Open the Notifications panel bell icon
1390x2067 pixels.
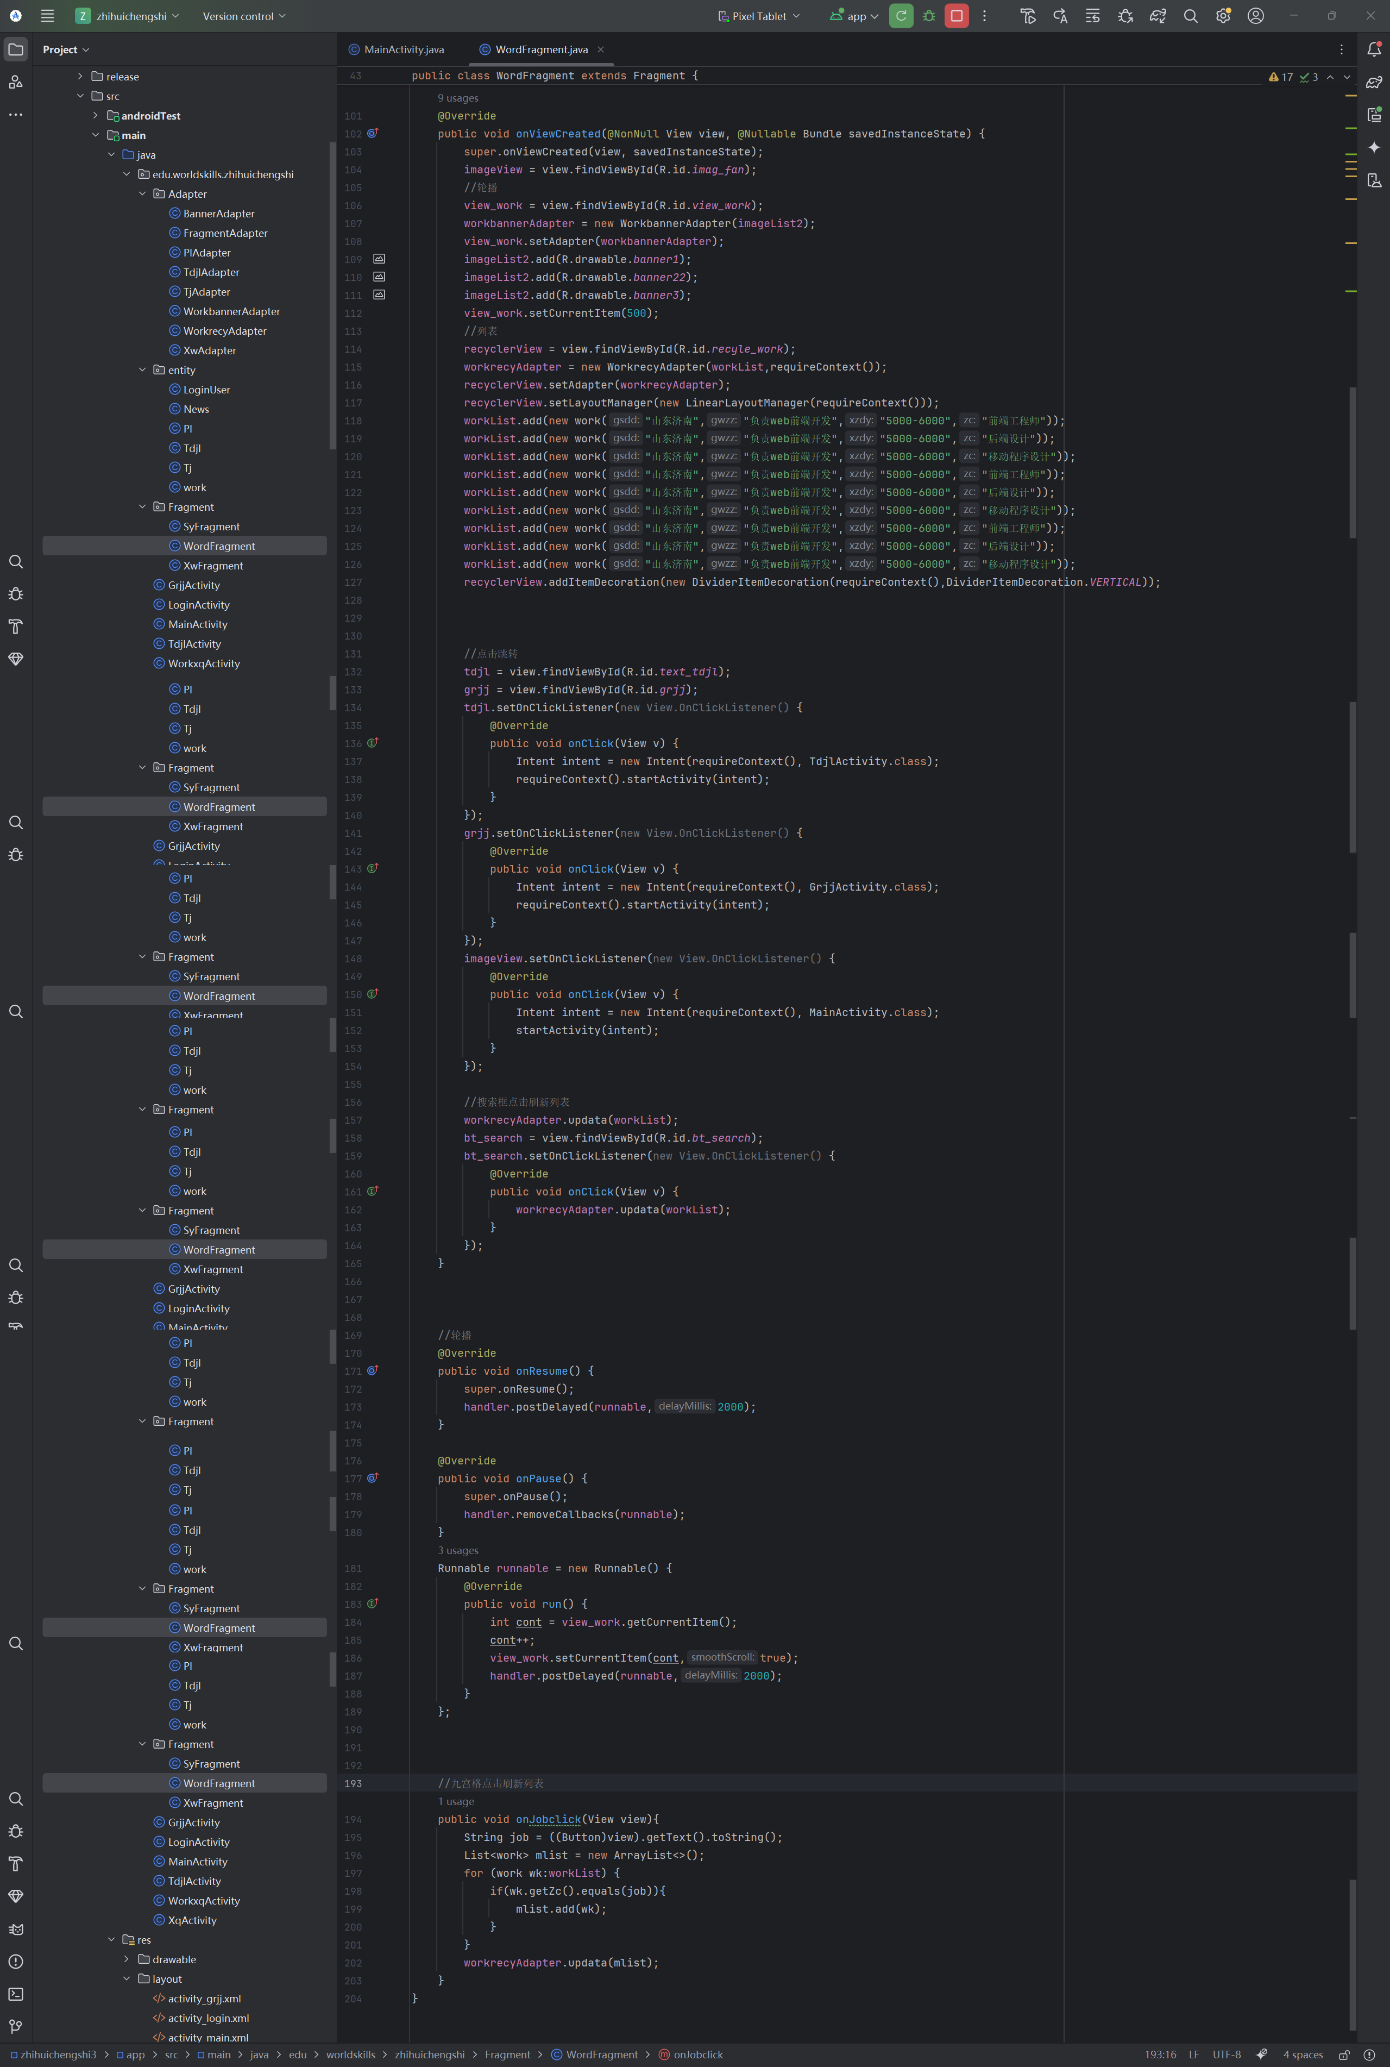point(1373,49)
